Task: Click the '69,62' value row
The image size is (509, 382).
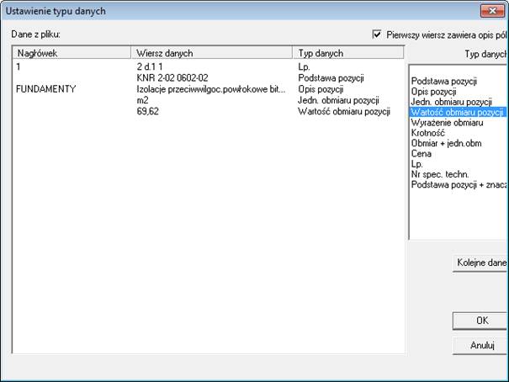Action: 148,110
